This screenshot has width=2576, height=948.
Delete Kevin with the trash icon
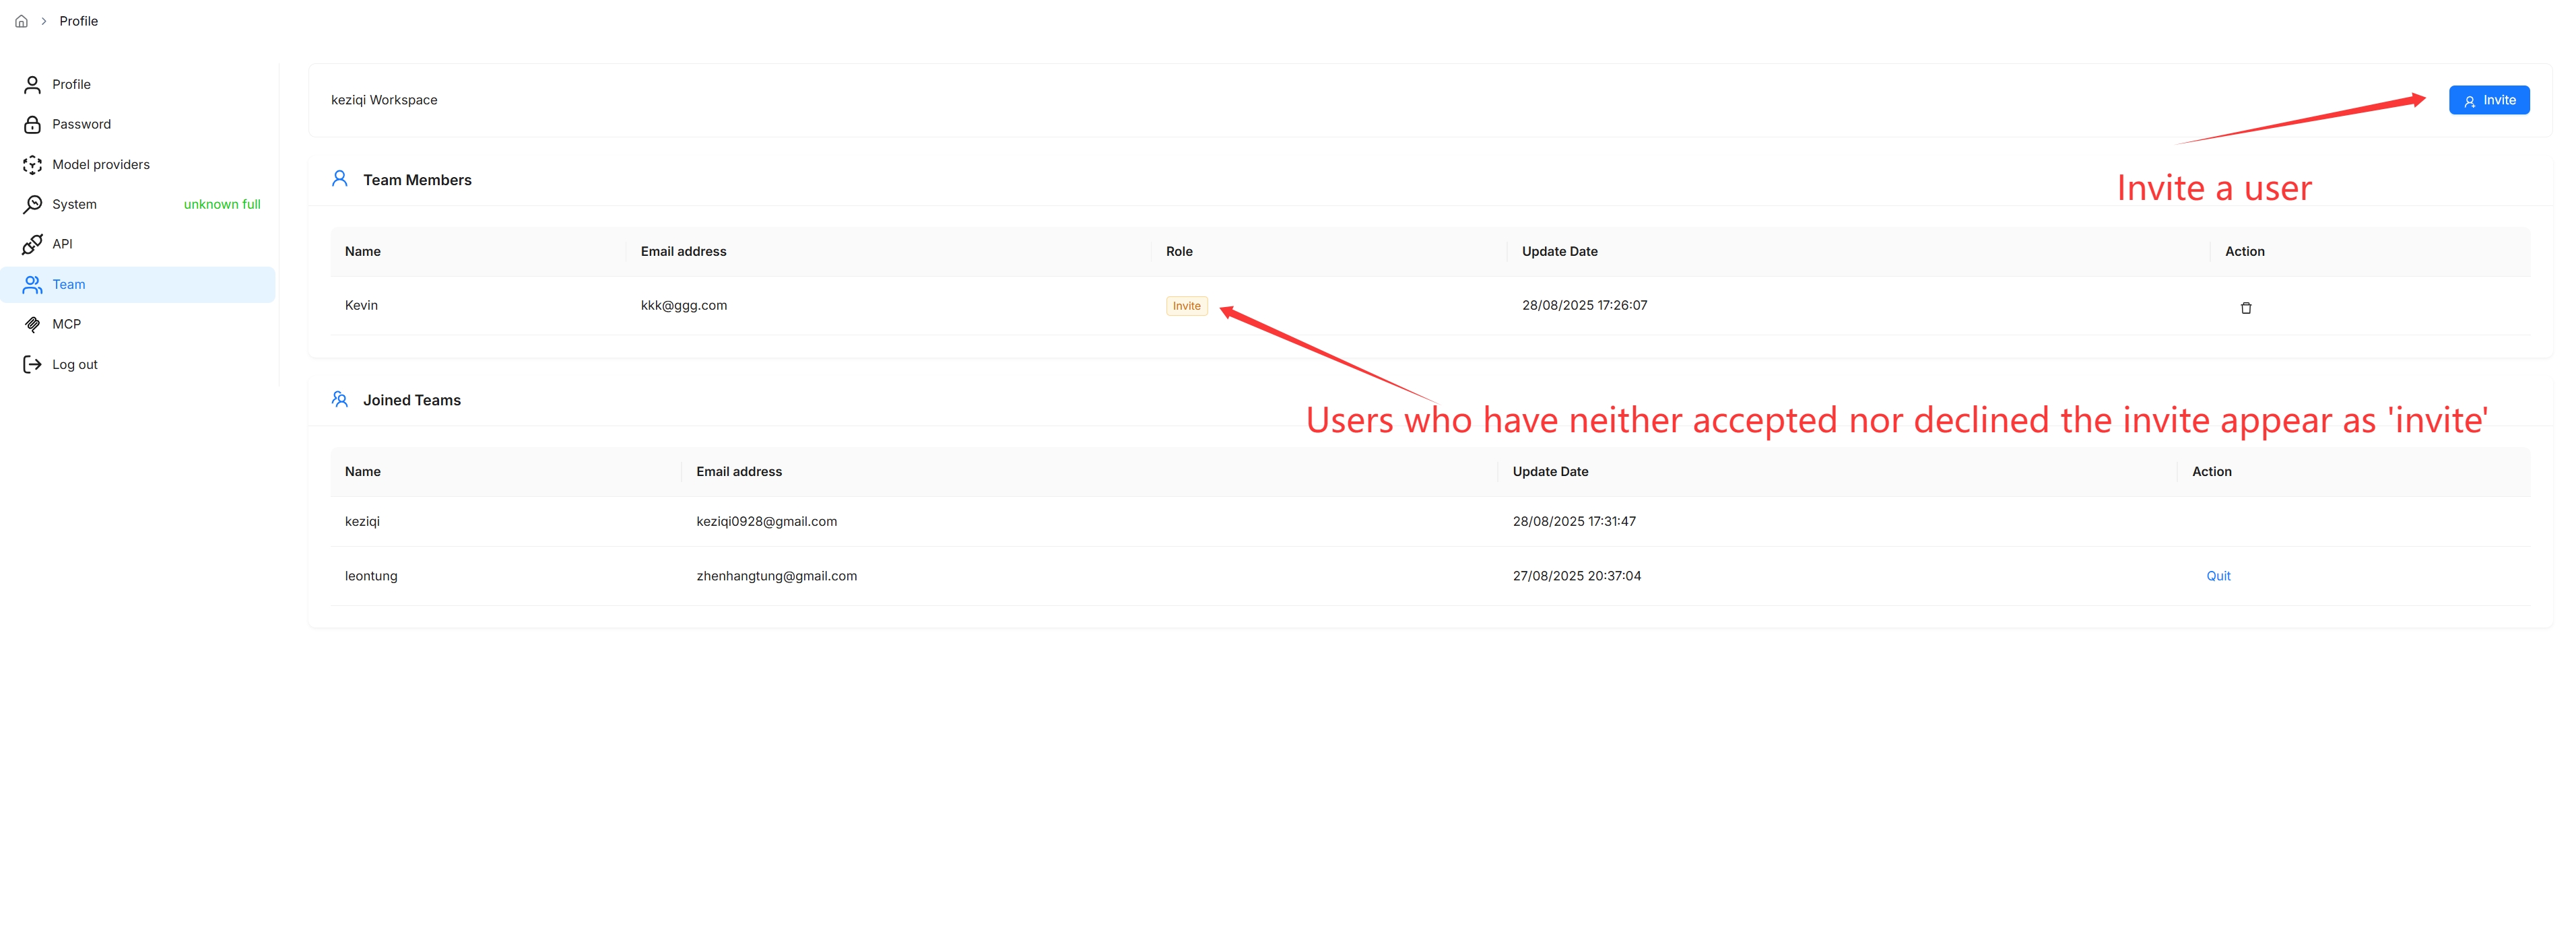[2245, 307]
